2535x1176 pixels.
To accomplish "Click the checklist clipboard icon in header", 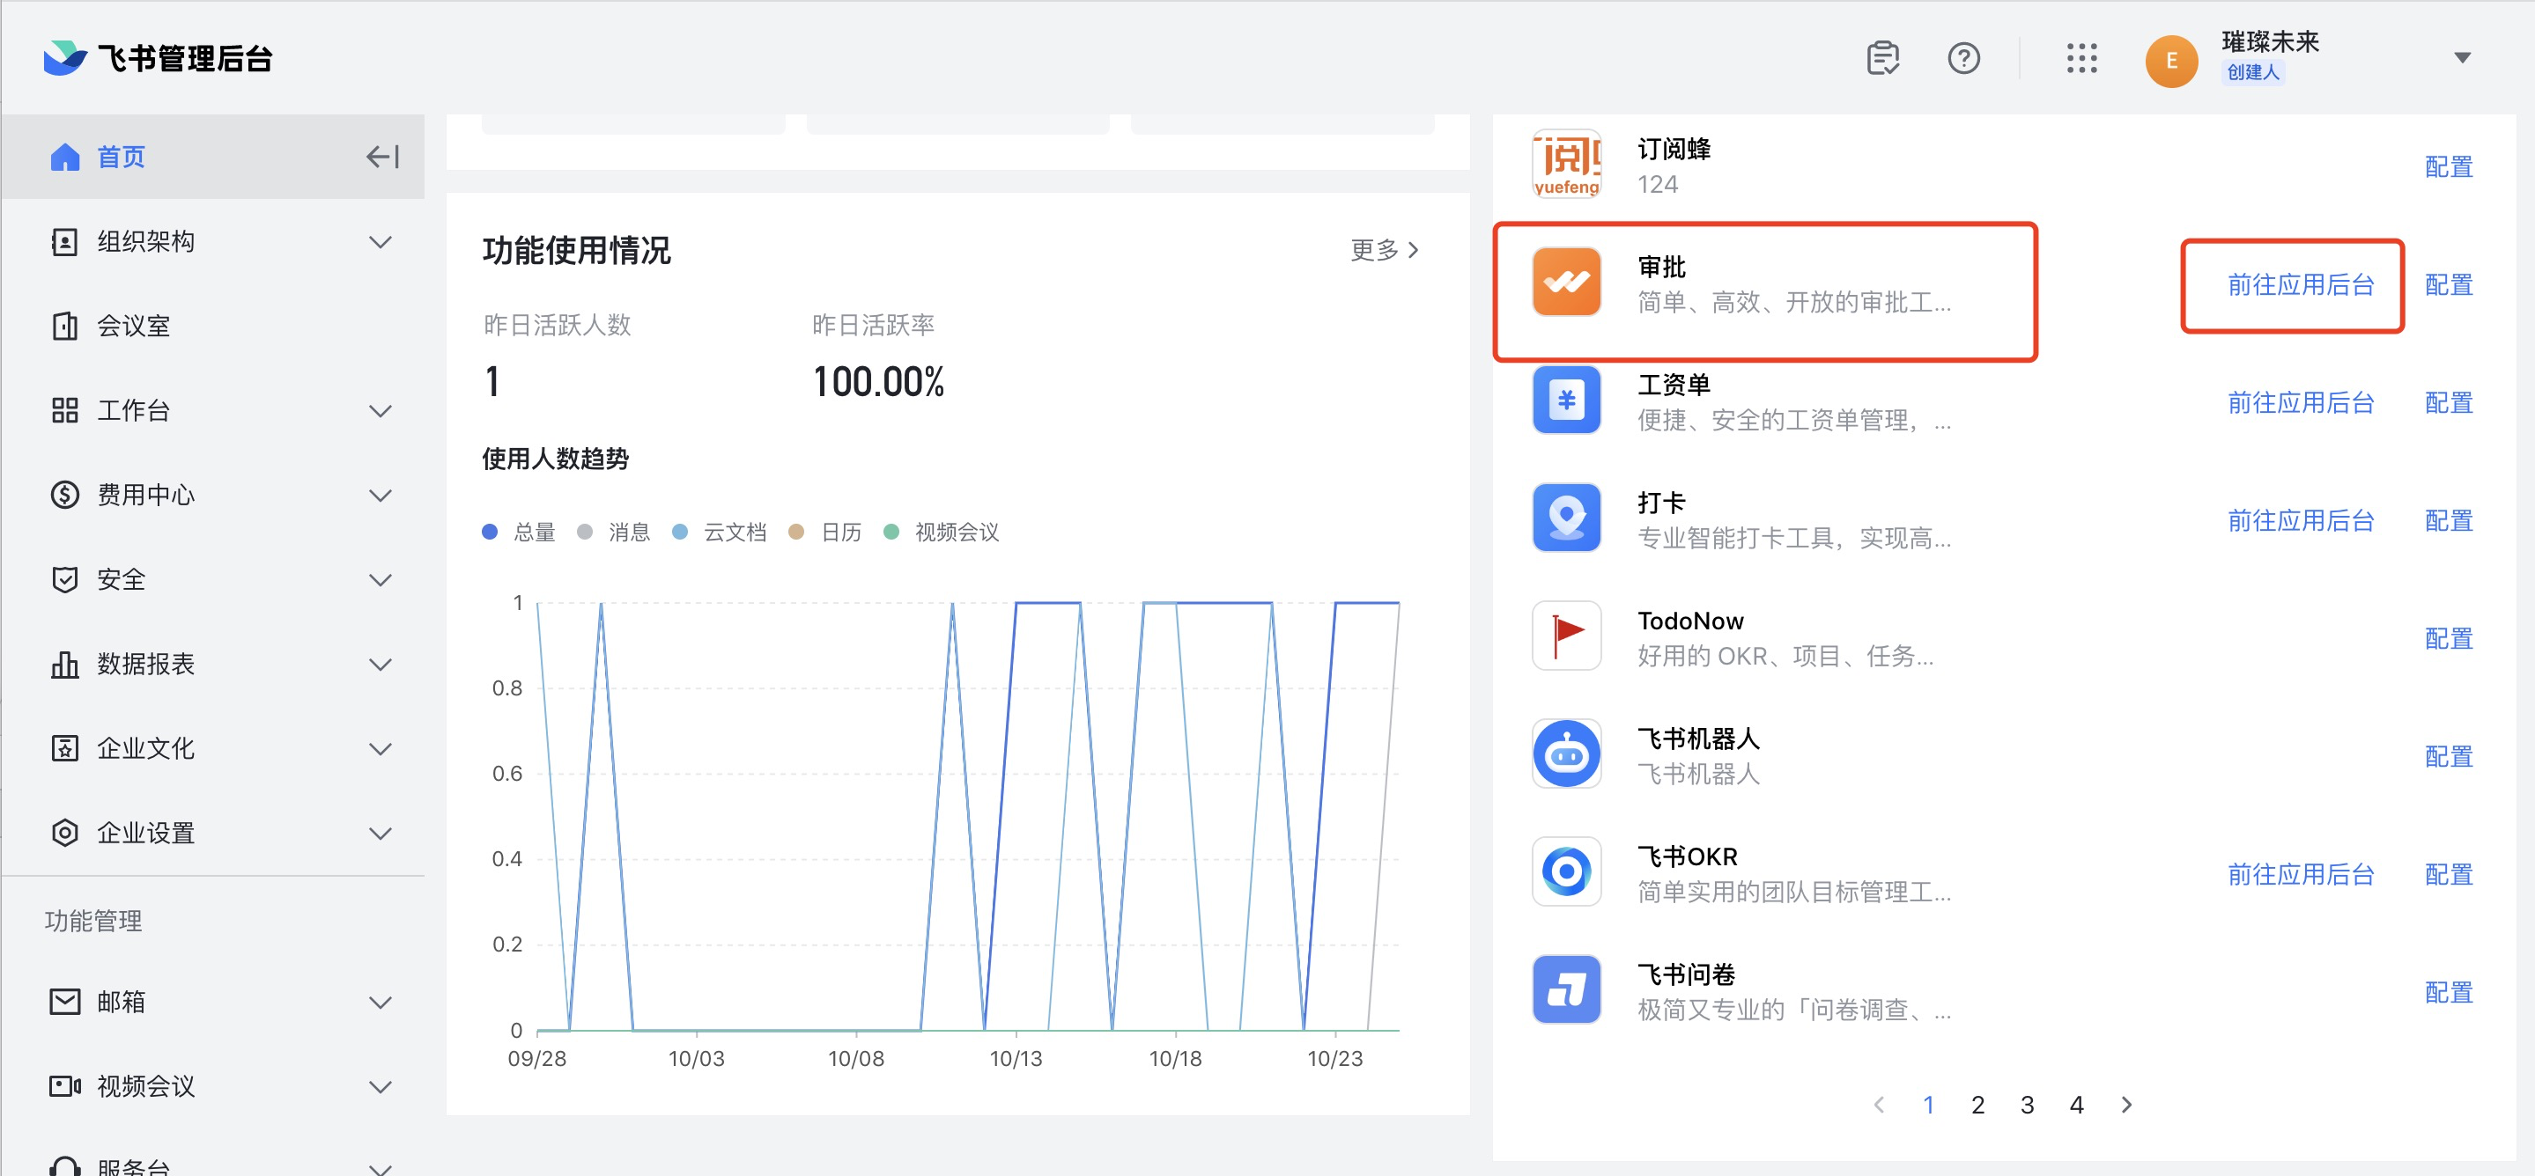I will [1881, 59].
